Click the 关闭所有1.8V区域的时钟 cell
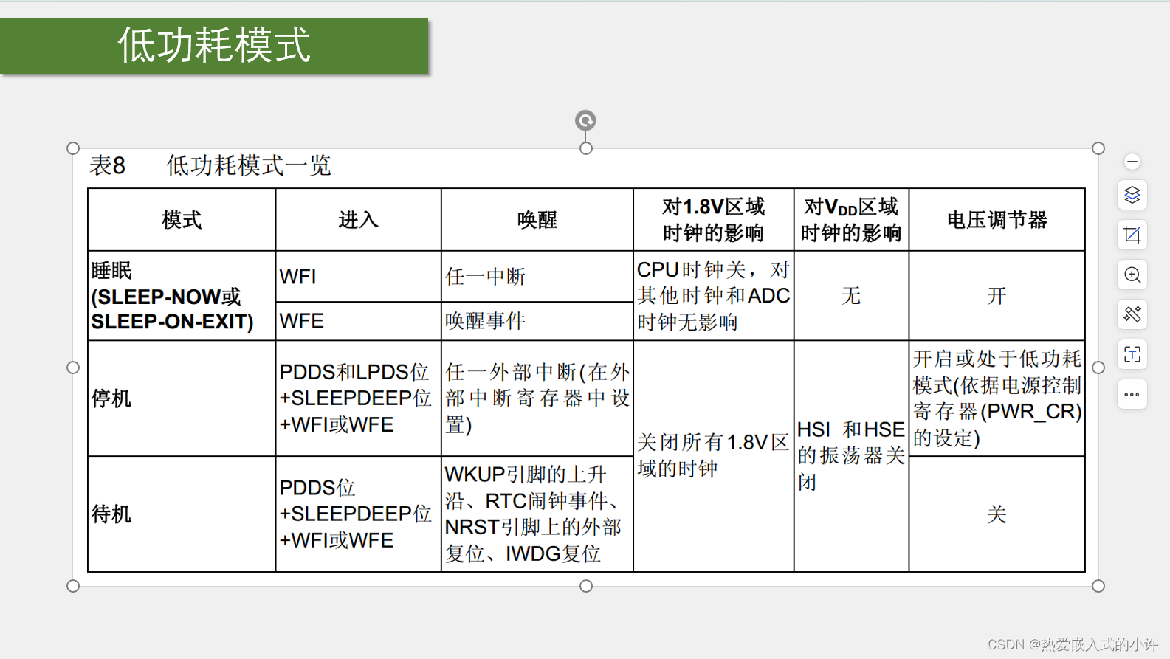The width and height of the screenshot is (1170, 659). [714, 456]
